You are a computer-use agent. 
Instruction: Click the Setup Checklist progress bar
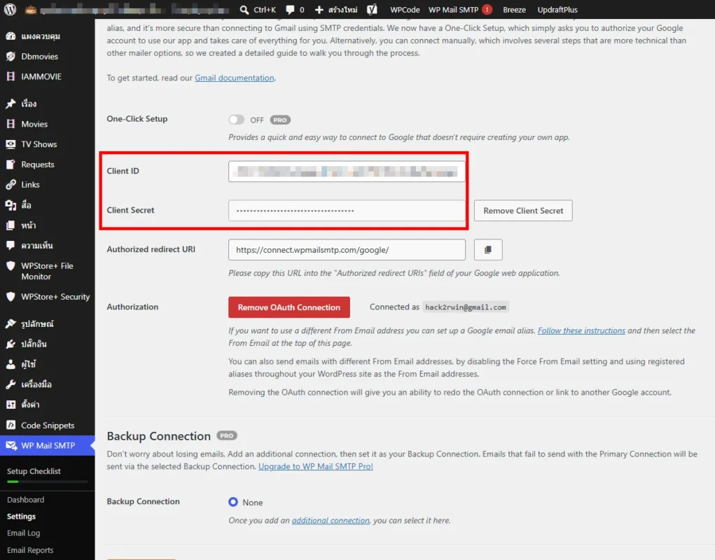pyautogui.click(x=48, y=482)
